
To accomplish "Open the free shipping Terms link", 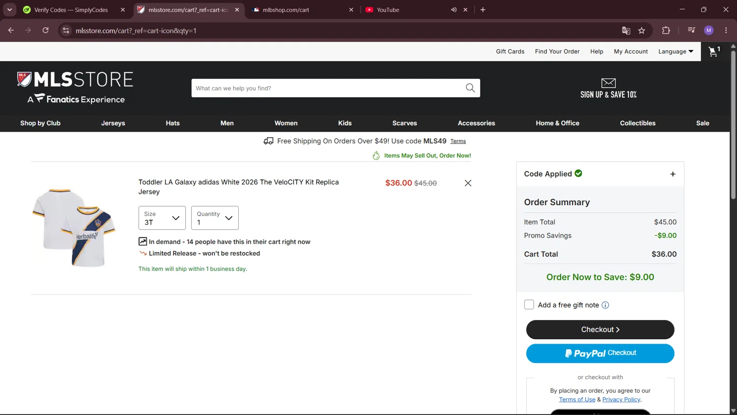I will pos(458,141).
